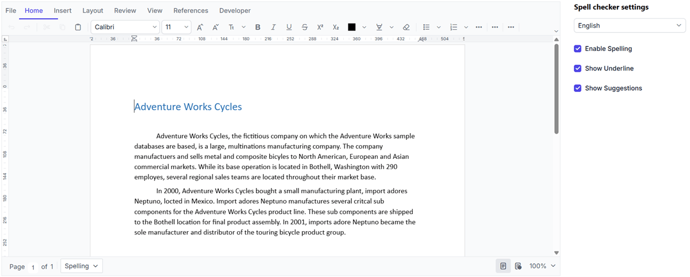The width and height of the screenshot is (690, 277).
Task: Apply a bulleted list
Action: point(426,27)
